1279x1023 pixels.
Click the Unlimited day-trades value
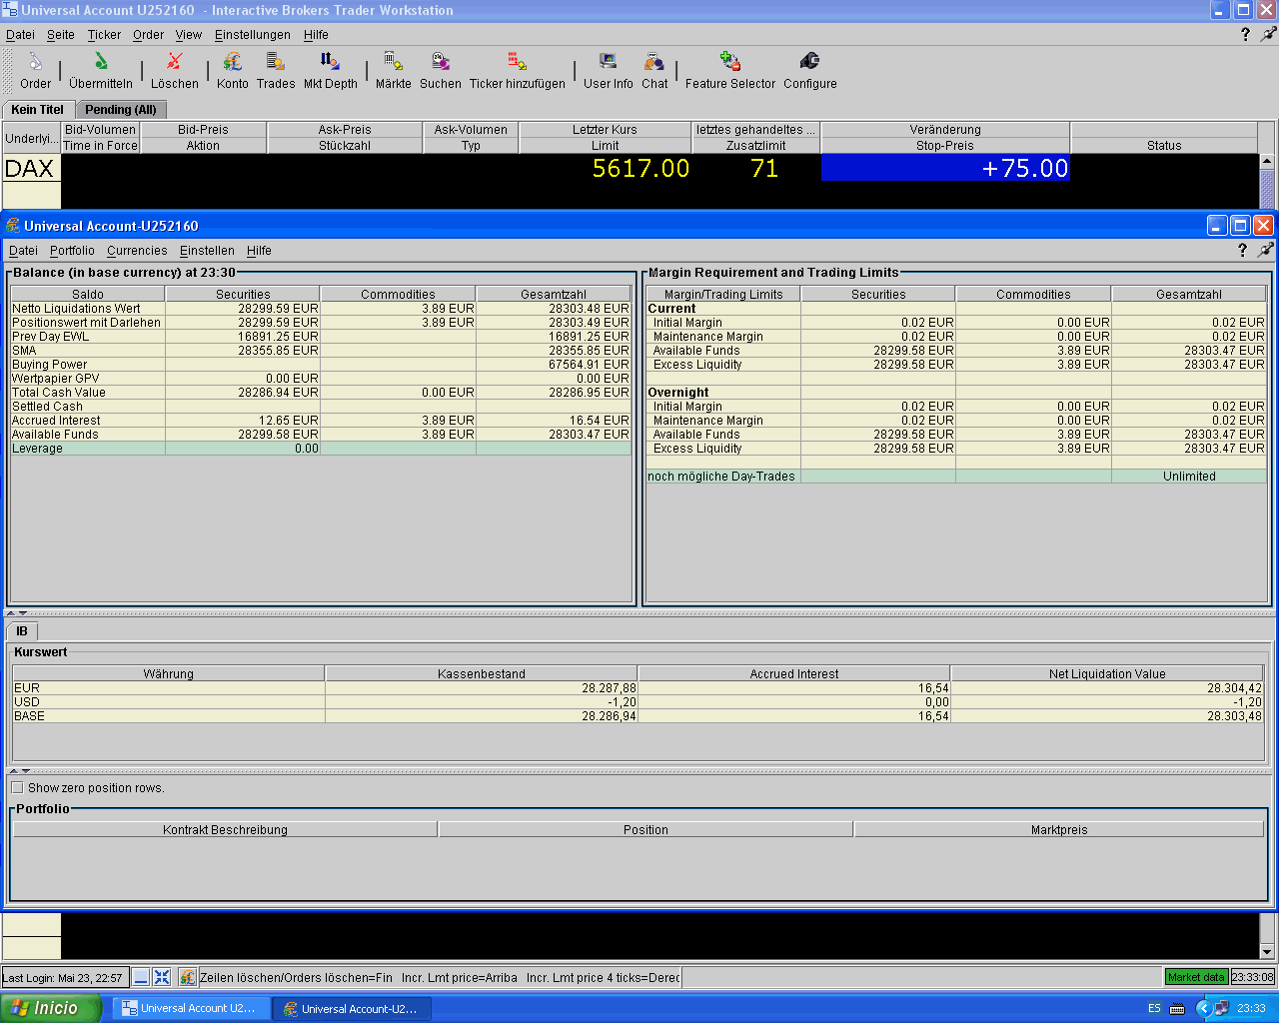click(x=1189, y=477)
